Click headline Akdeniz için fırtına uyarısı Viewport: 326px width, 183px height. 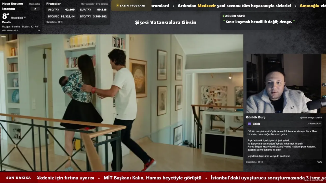pyautogui.click(x=65, y=178)
